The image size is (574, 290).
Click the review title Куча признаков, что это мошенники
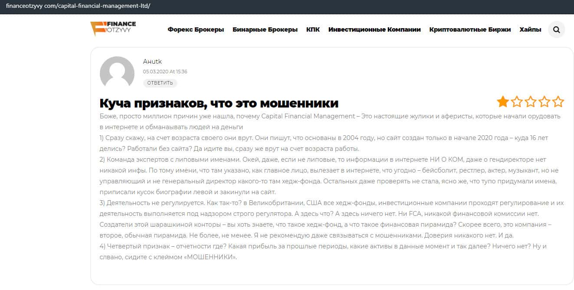[219, 103]
